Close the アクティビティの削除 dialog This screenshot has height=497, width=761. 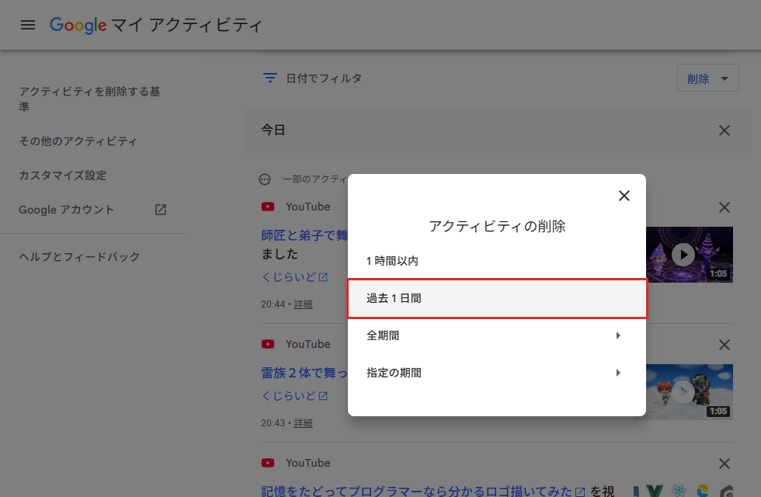point(624,196)
